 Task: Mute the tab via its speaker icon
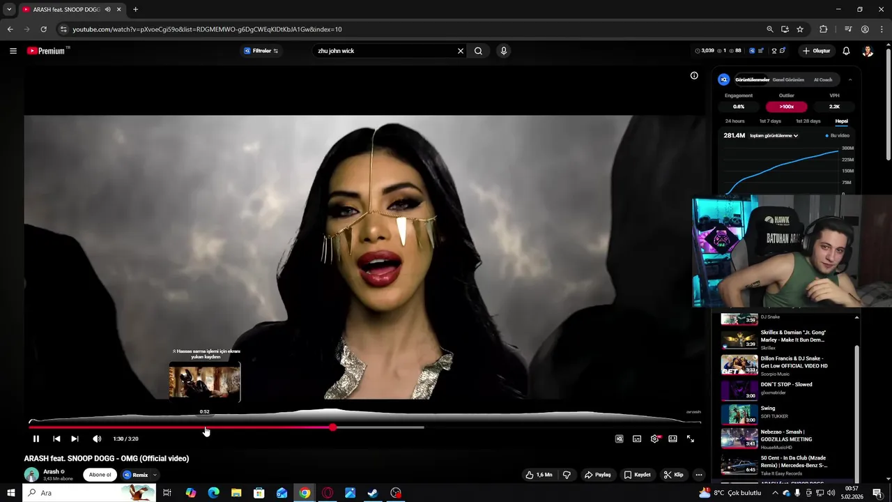point(107,9)
